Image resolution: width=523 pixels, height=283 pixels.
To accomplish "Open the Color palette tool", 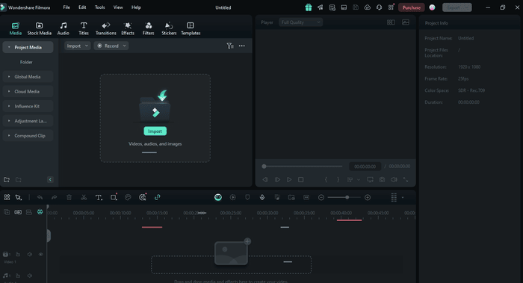I will point(128,197).
